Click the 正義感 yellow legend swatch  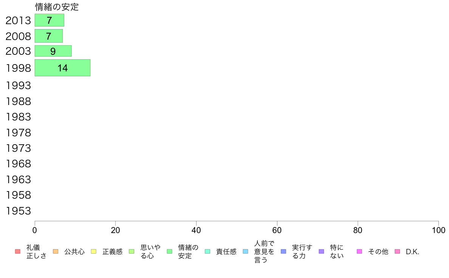click(x=94, y=252)
